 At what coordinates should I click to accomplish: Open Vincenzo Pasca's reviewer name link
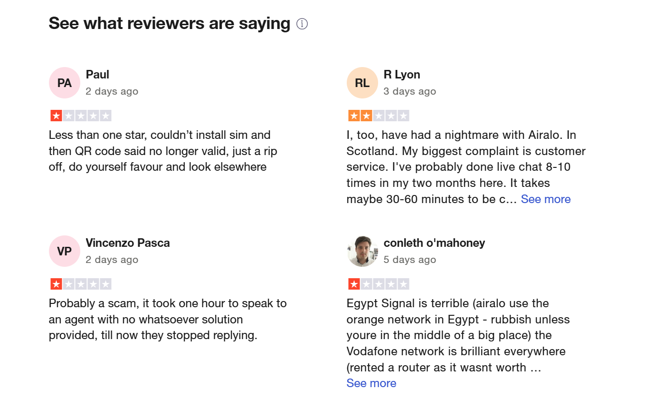click(x=128, y=243)
